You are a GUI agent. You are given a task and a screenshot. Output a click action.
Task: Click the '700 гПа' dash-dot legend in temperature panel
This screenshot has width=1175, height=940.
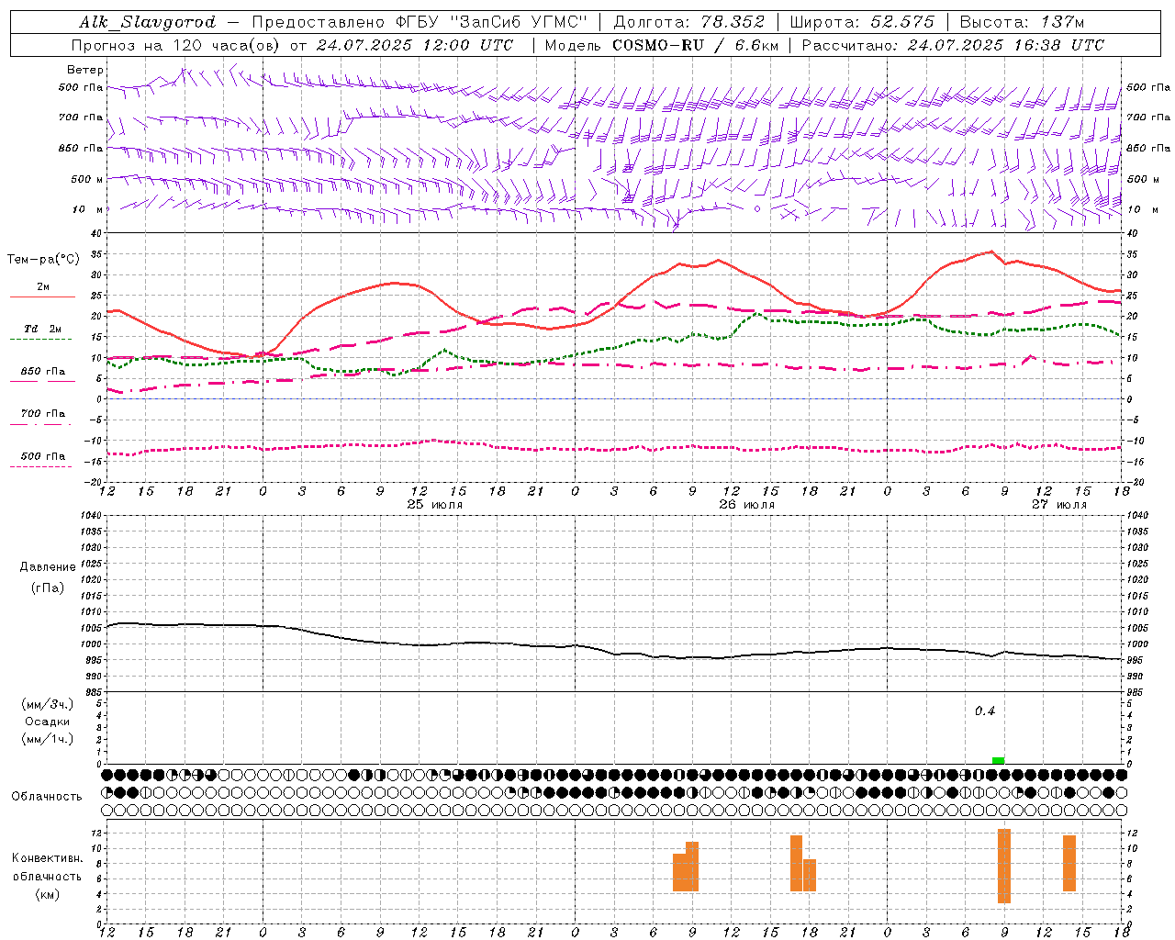(42, 413)
